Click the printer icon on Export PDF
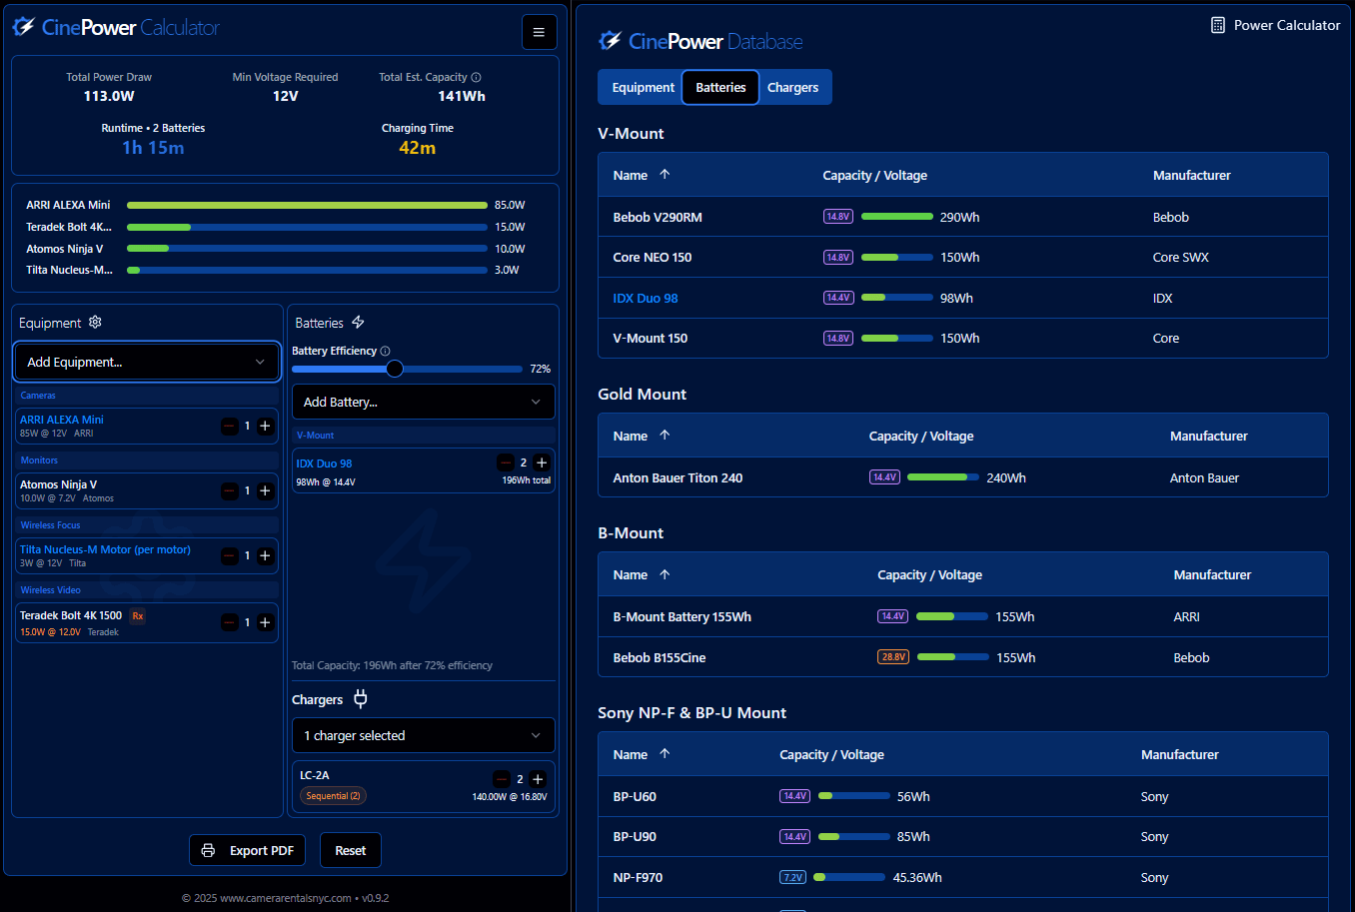Image resolution: width=1355 pixels, height=912 pixels. pos(208,850)
